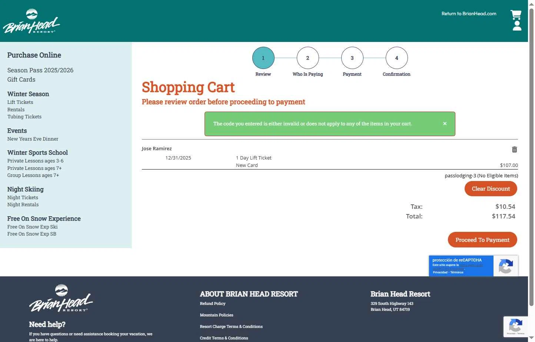Select Group Lessons ages 7+
Image resolution: width=535 pixels, height=342 pixels.
[x=33, y=175]
